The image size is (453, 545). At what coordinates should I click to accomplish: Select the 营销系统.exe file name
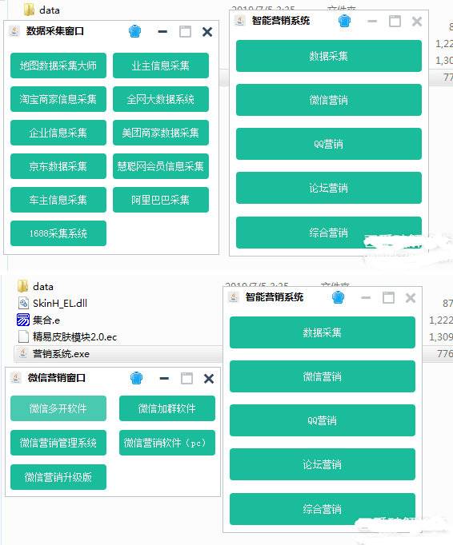tap(62, 354)
